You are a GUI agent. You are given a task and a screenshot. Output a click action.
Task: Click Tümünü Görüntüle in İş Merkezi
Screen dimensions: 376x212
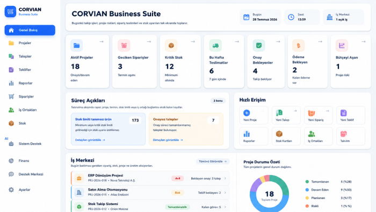click(x=213, y=161)
